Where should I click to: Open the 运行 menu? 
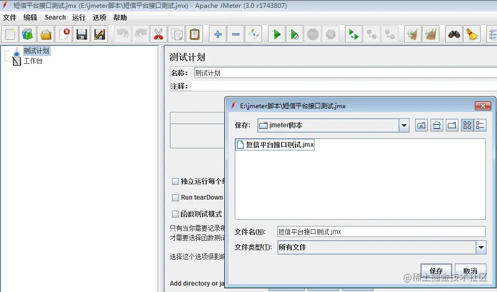coord(79,17)
